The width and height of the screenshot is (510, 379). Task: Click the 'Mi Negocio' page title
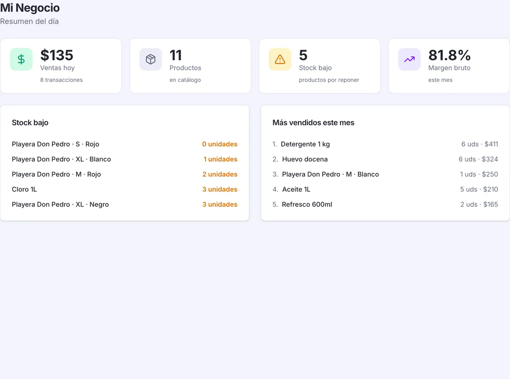coord(30,8)
